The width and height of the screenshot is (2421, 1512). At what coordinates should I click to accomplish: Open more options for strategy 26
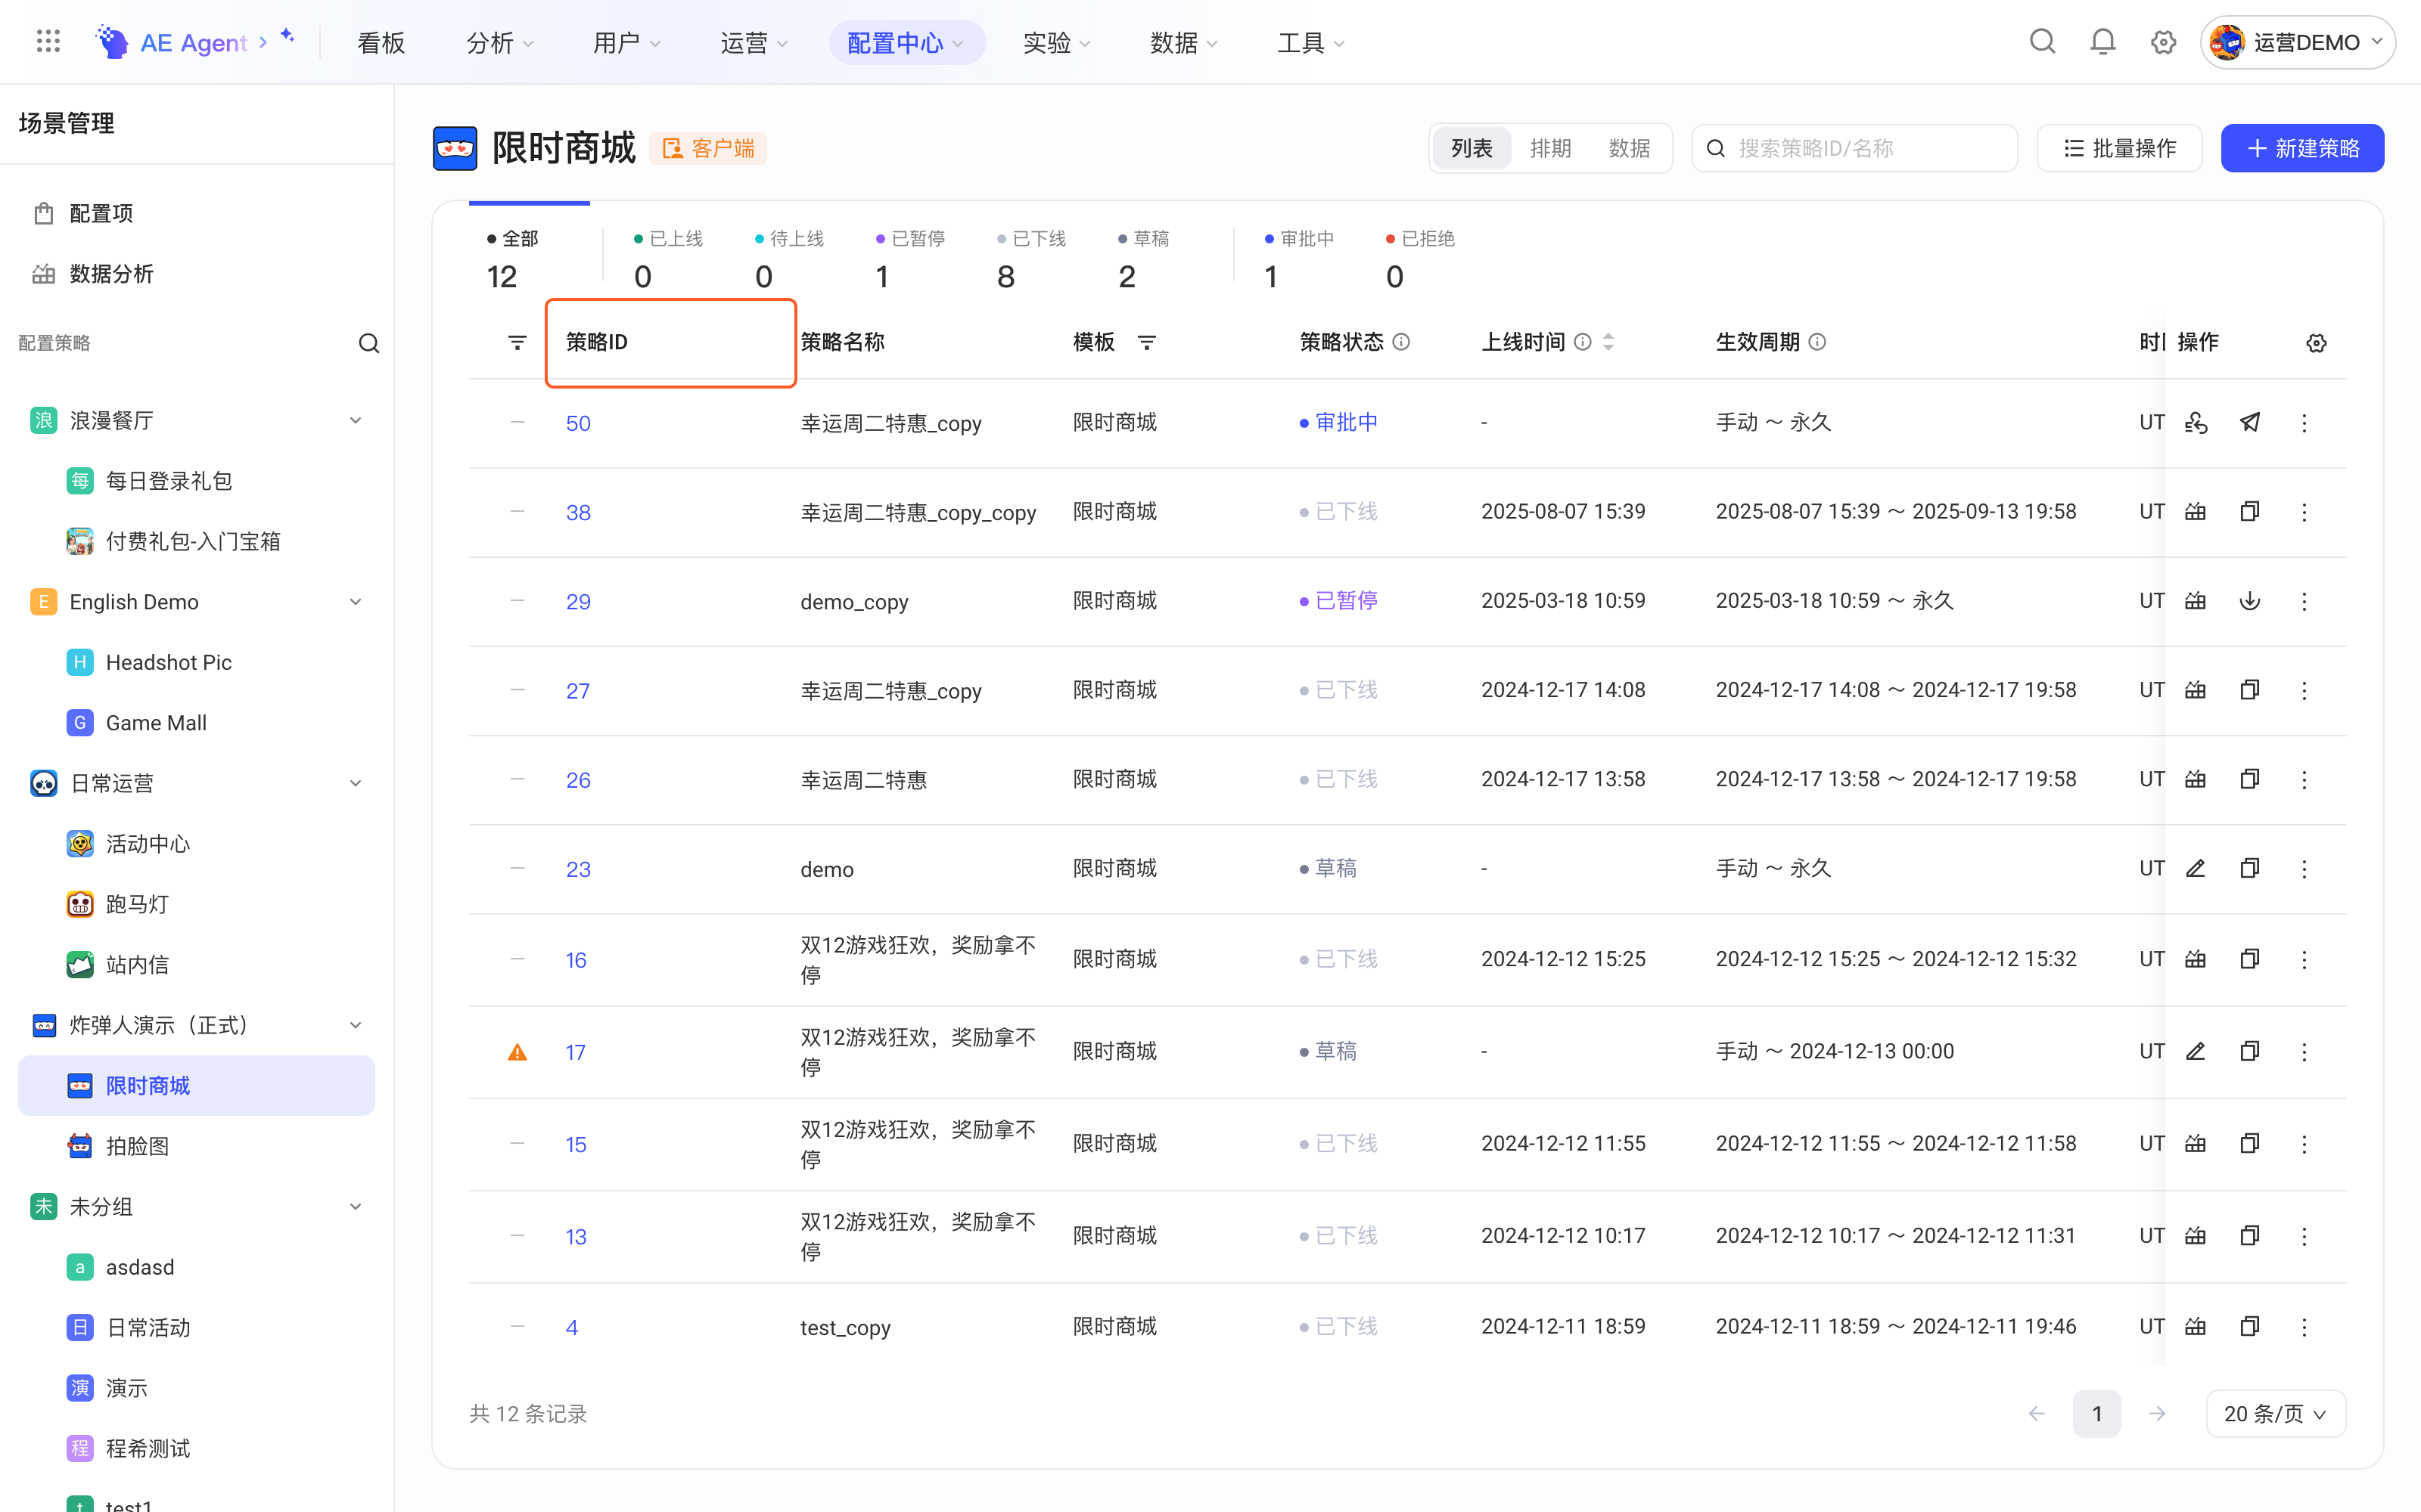[2304, 779]
